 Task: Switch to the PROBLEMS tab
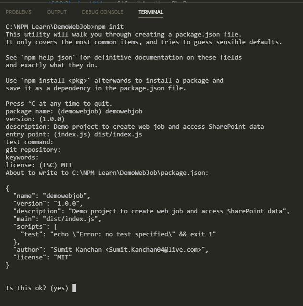tap(19, 12)
